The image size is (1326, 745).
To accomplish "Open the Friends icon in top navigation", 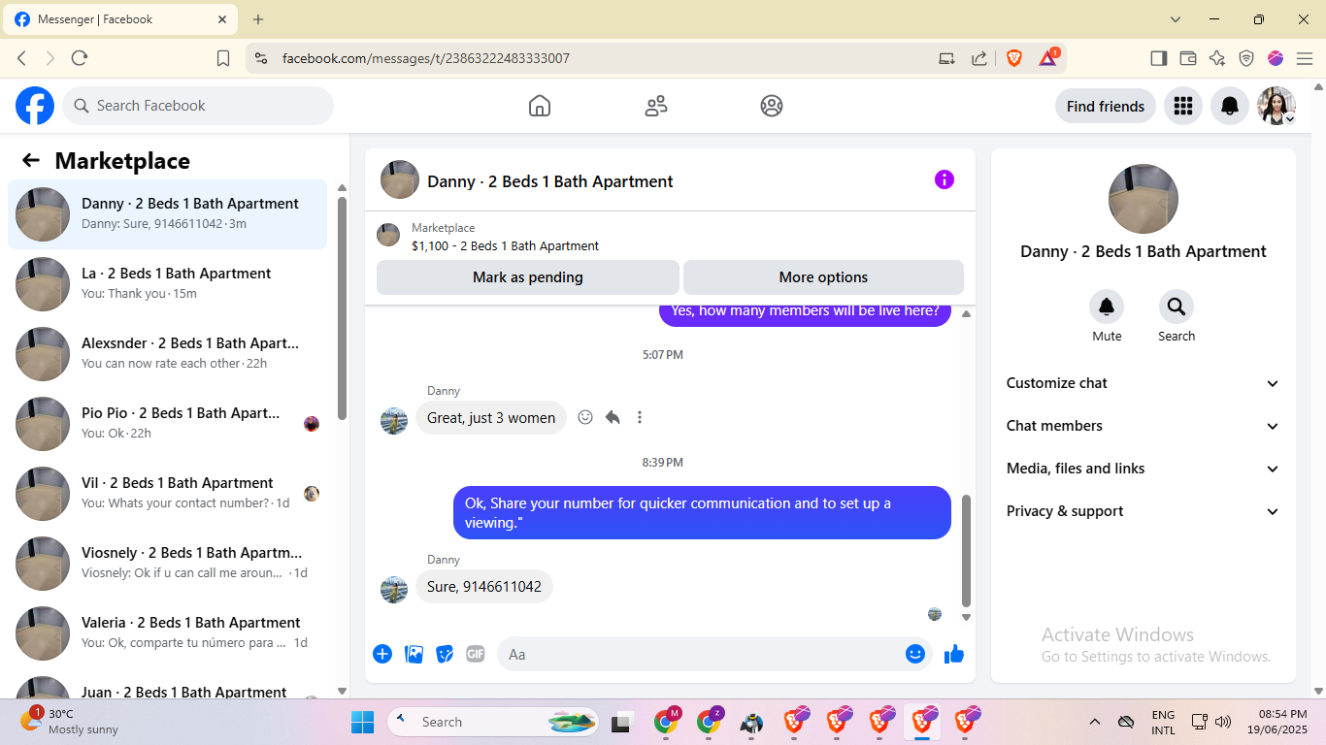I will pyautogui.click(x=656, y=106).
